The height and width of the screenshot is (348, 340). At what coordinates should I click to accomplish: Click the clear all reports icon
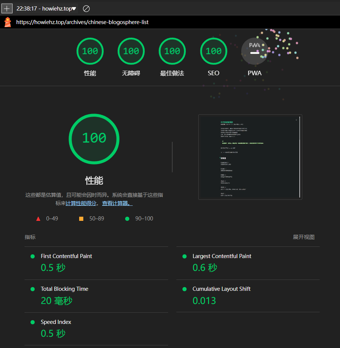point(86,8)
